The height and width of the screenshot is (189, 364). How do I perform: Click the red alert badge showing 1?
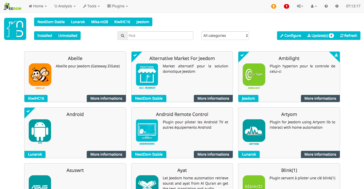point(286,6)
